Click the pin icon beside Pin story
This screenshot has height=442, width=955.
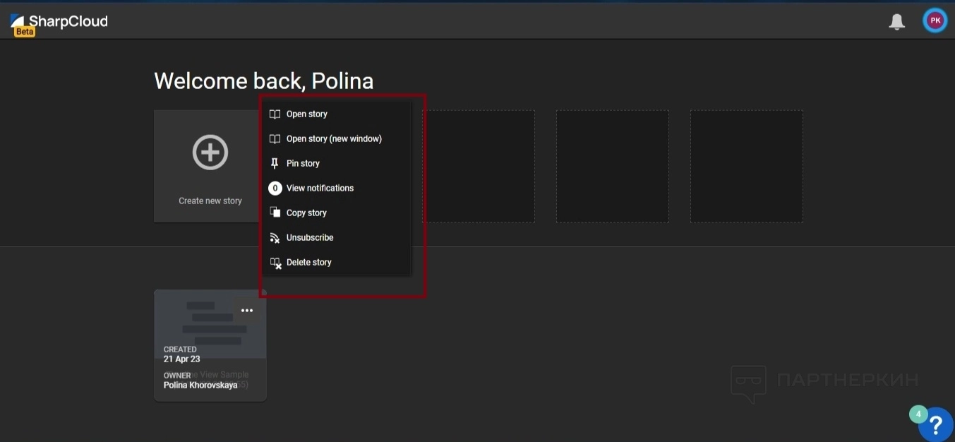[x=275, y=163]
